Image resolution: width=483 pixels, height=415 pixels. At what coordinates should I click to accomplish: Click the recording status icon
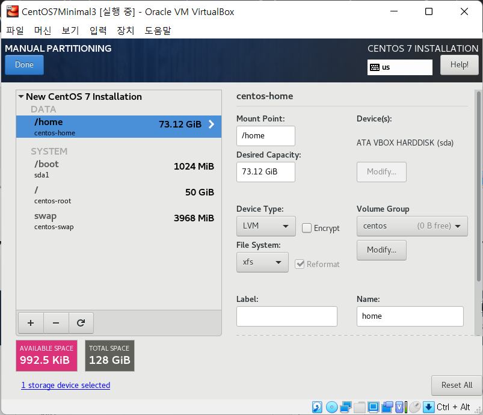coord(387,407)
